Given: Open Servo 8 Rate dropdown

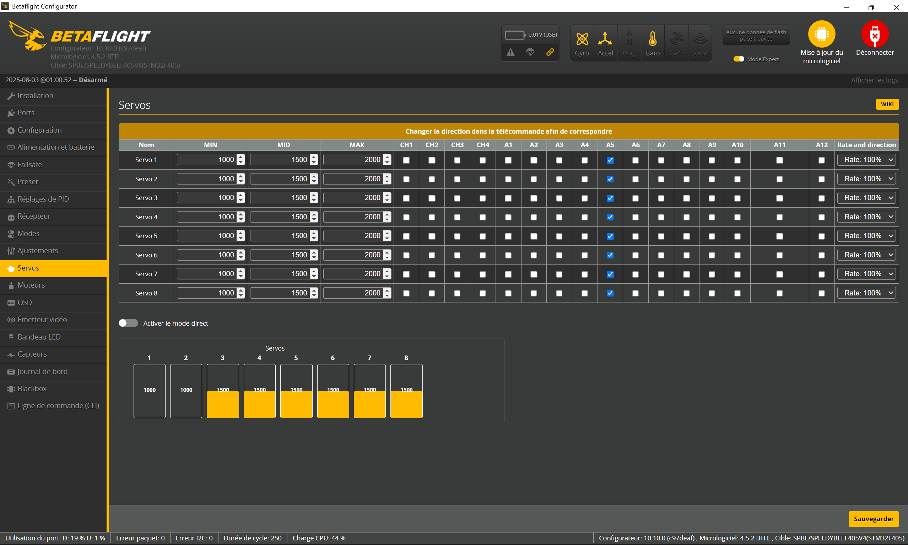Looking at the screenshot, I should click(x=866, y=293).
